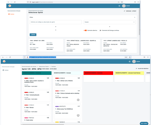
Task: Open the top browser window's hamburger menu
Action: (x=138, y=2)
